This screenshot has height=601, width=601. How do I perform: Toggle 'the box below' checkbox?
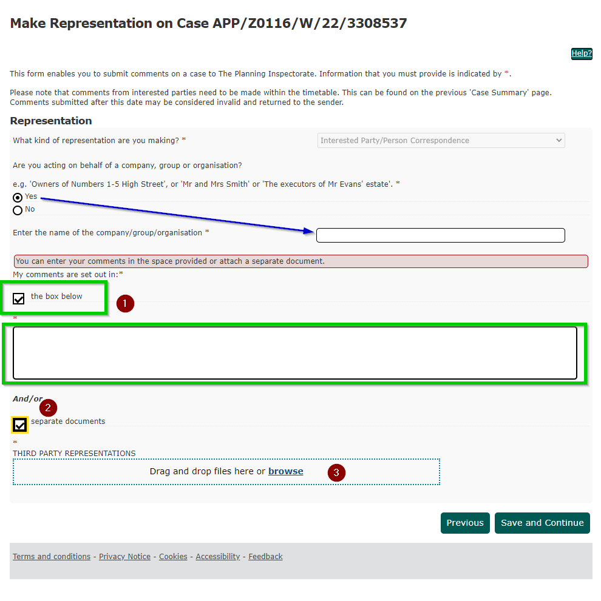pos(18,298)
